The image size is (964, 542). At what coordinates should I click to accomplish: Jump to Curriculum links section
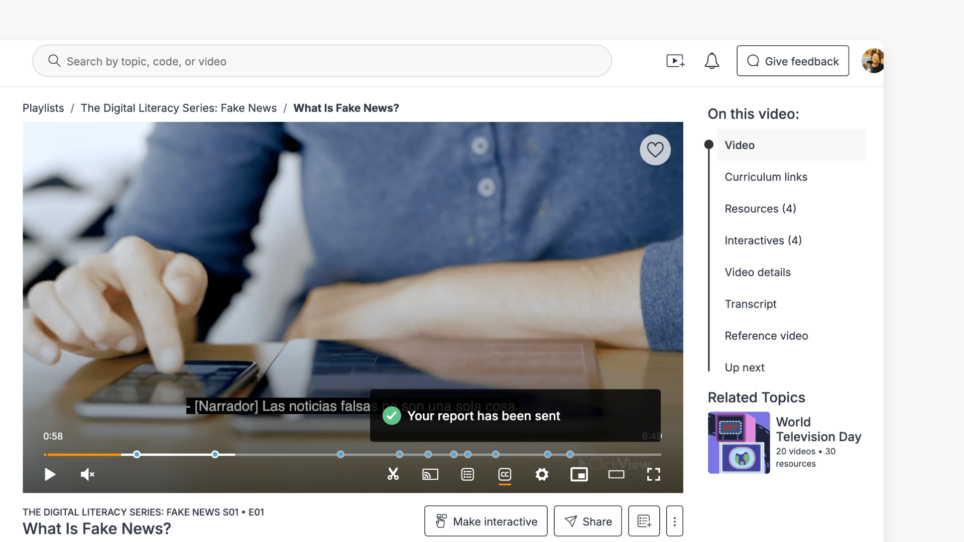pos(766,177)
